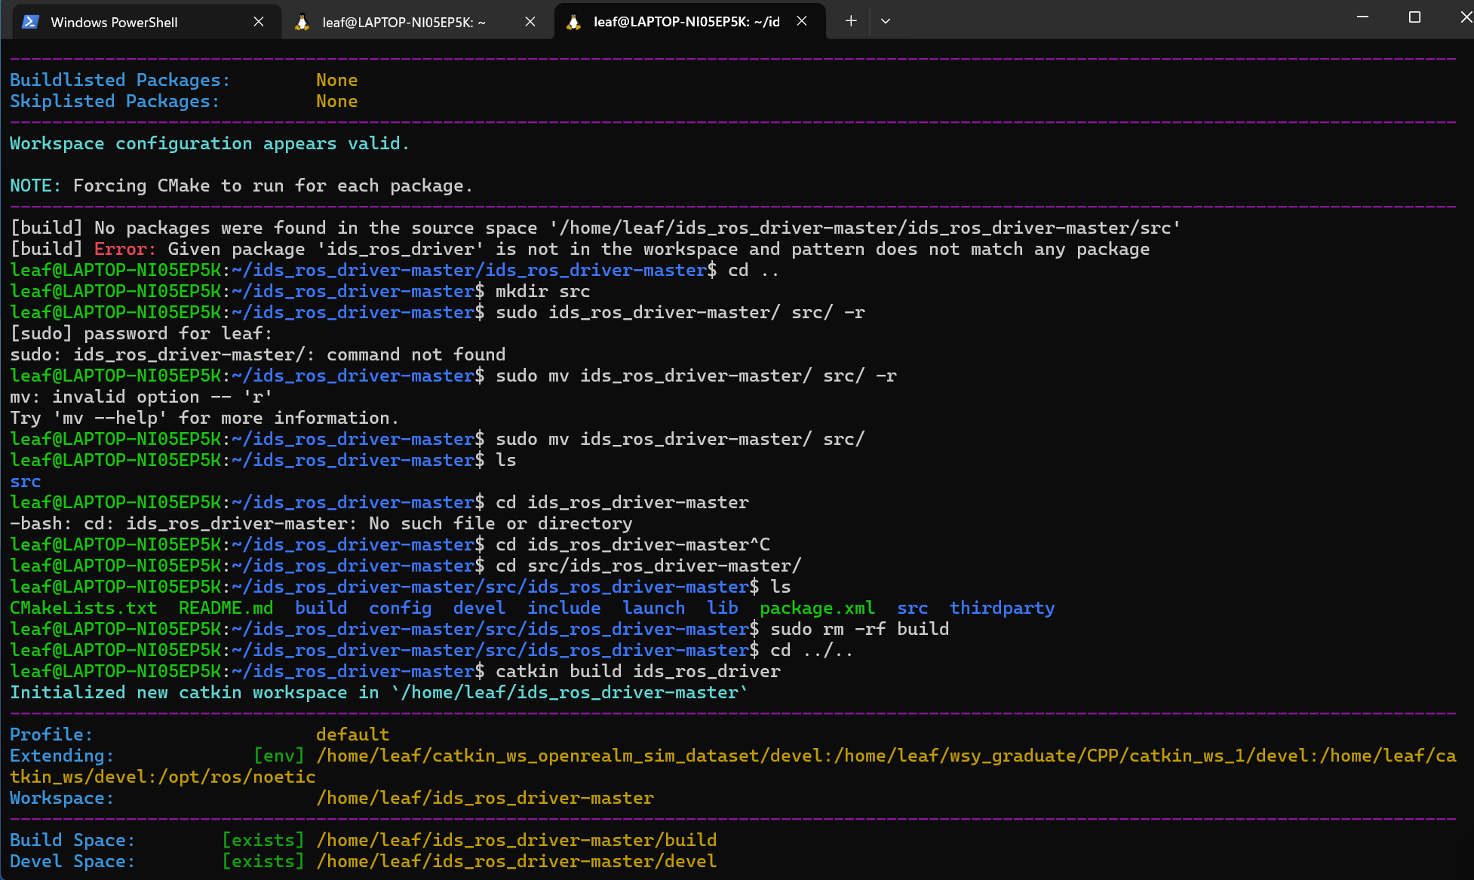Click the red Error: text in build output
Screen dimensions: 1474x880
coord(124,249)
